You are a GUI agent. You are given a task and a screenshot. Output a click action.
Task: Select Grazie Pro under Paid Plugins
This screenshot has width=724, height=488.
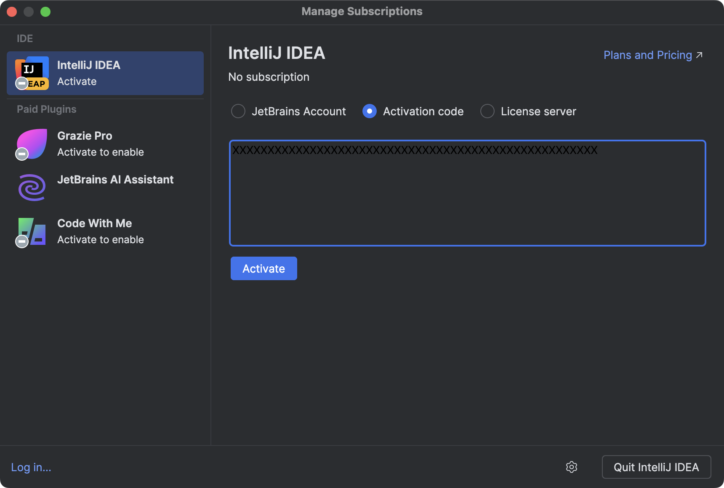(x=104, y=144)
